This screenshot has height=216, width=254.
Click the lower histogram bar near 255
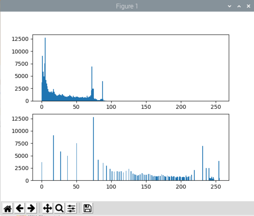(x=219, y=171)
